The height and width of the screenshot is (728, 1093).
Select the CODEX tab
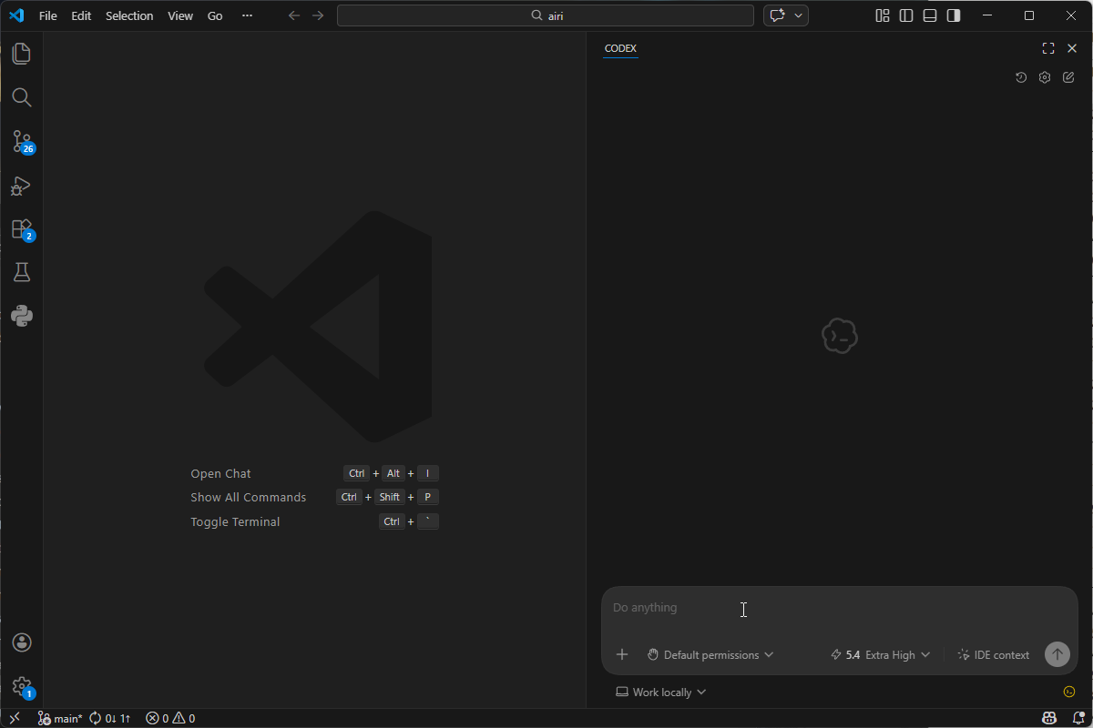coord(620,48)
